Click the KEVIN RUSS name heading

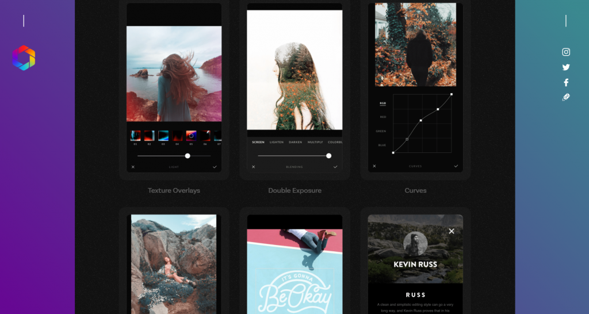tap(415, 265)
